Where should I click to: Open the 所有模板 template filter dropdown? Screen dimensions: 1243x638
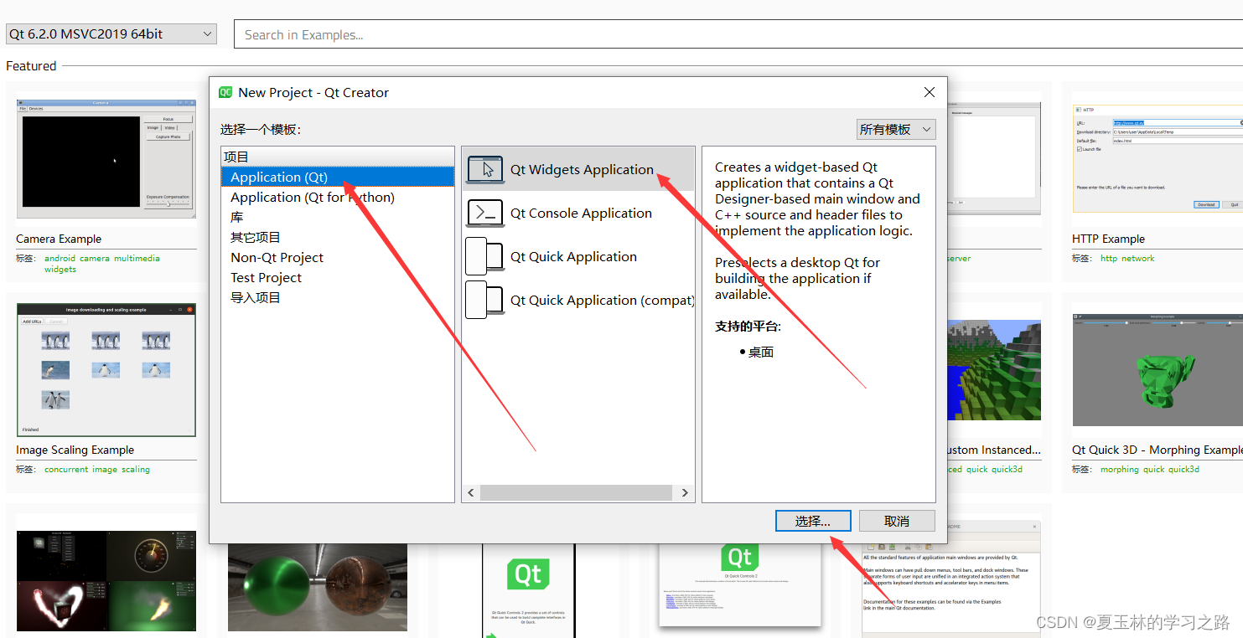pyautogui.click(x=896, y=129)
